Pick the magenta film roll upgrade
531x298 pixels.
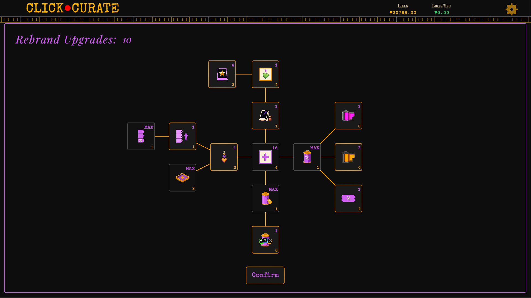click(348, 116)
